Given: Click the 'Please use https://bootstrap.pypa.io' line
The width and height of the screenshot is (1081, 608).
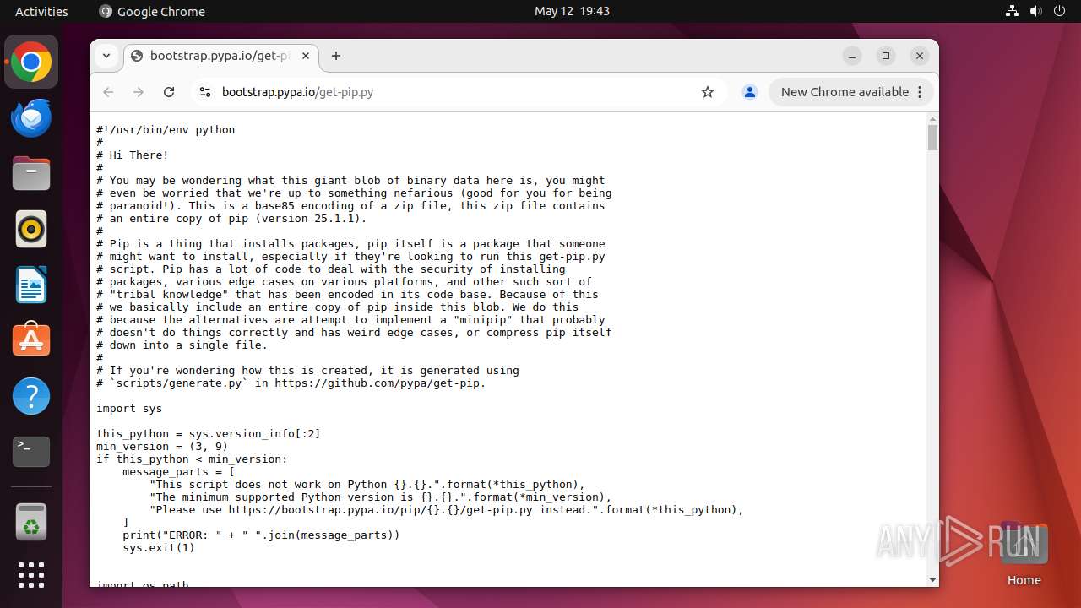Looking at the screenshot, I should pyautogui.click(x=447, y=510).
